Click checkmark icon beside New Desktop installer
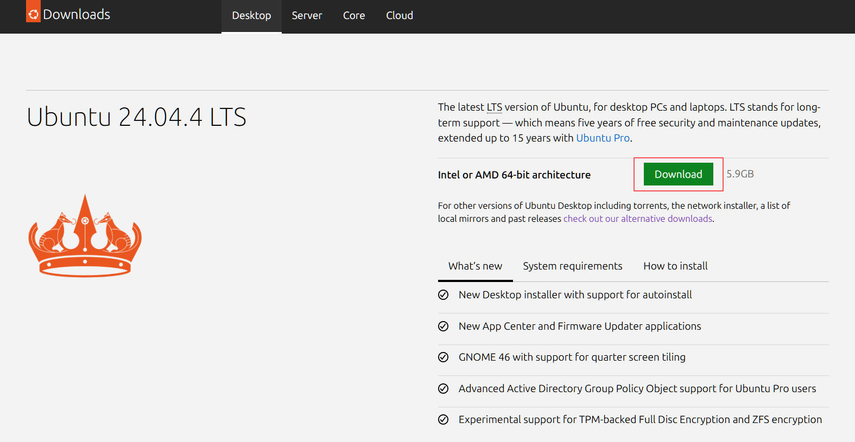855x442 pixels. pos(444,295)
